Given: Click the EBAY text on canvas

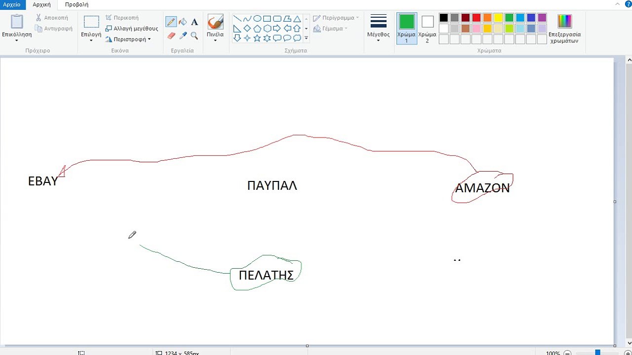Looking at the screenshot, I should 43,181.
